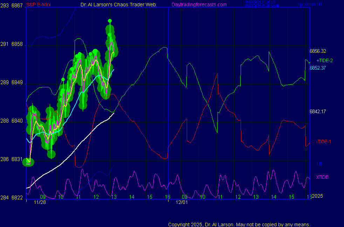Click the cyan 6852.37 price value label
This screenshot has height=227, width=344.
(x=318, y=68)
